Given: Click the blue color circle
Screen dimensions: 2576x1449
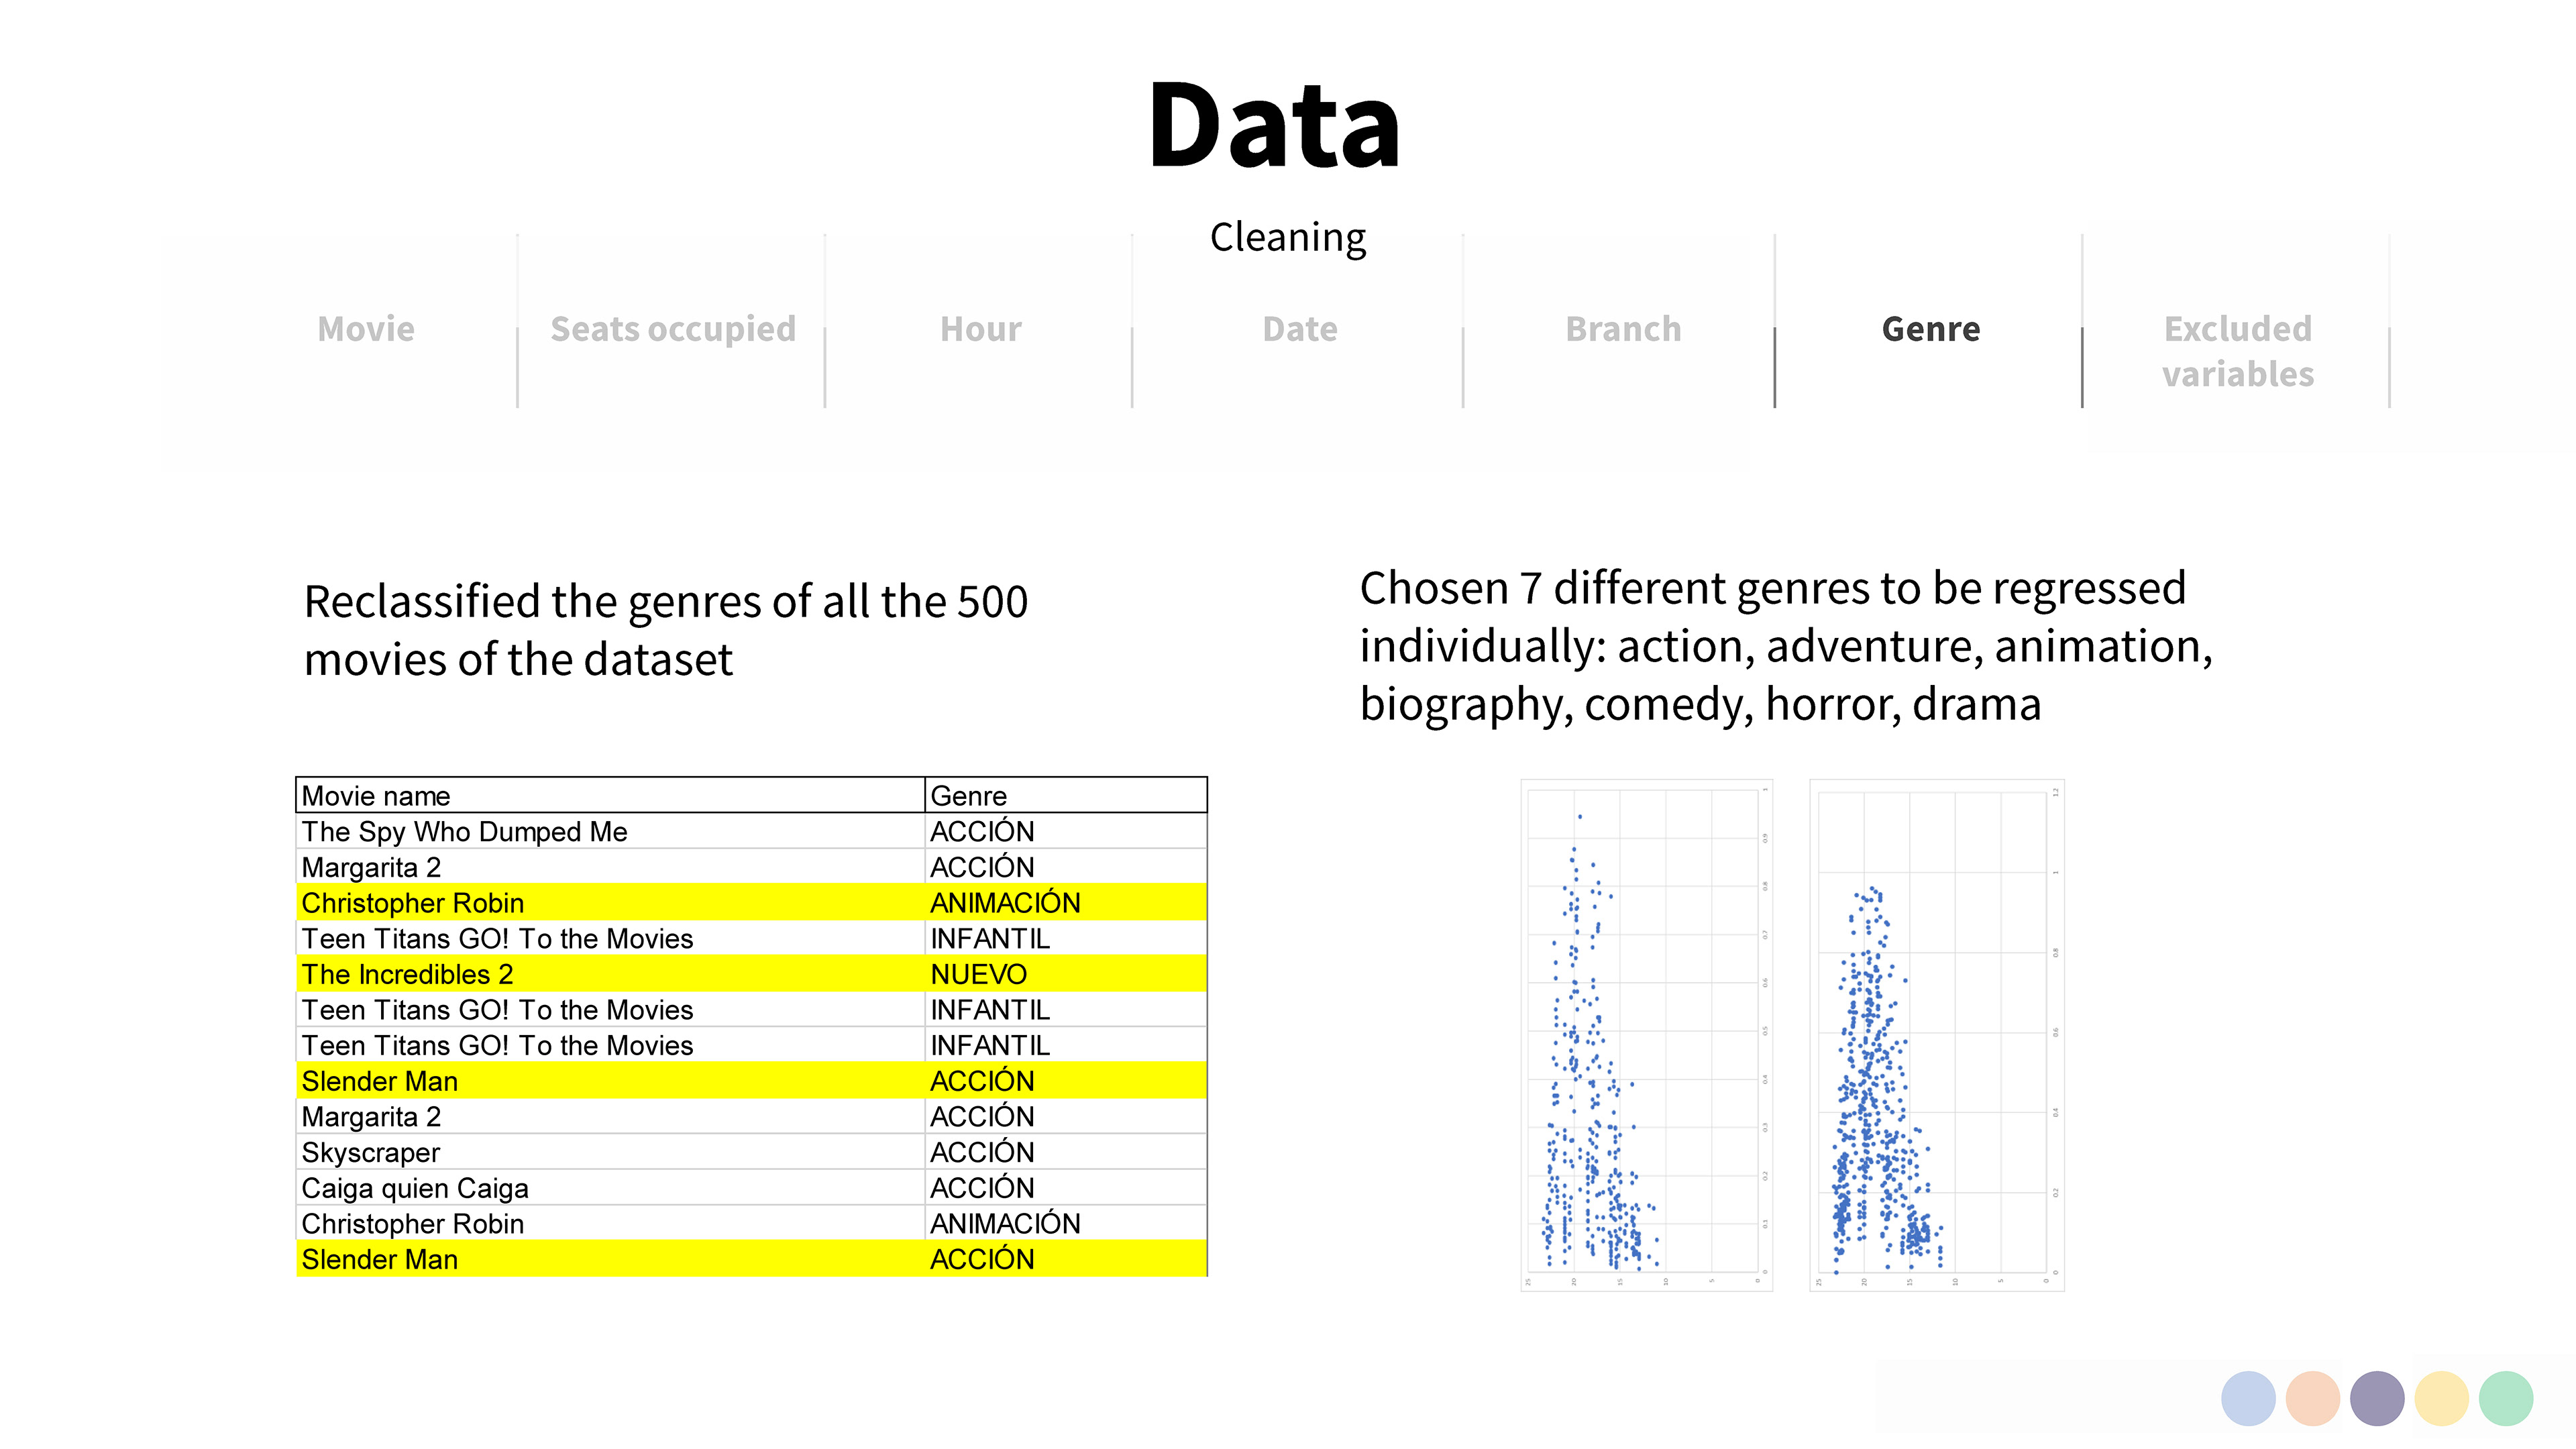Looking at the screenshot, I should tap(2248, 1397).
